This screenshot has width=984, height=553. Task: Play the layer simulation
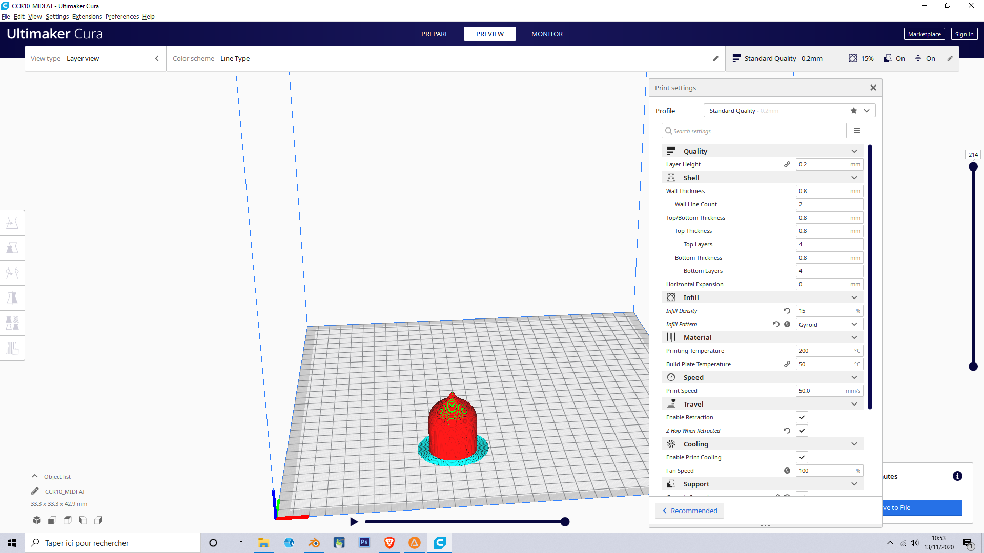[354, 522]
